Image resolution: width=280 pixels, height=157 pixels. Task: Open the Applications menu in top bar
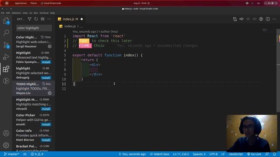pos(21,3)
